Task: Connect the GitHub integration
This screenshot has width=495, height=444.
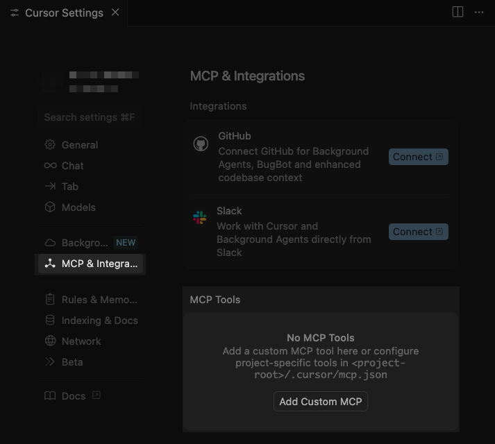Action: tap(418, 157)
